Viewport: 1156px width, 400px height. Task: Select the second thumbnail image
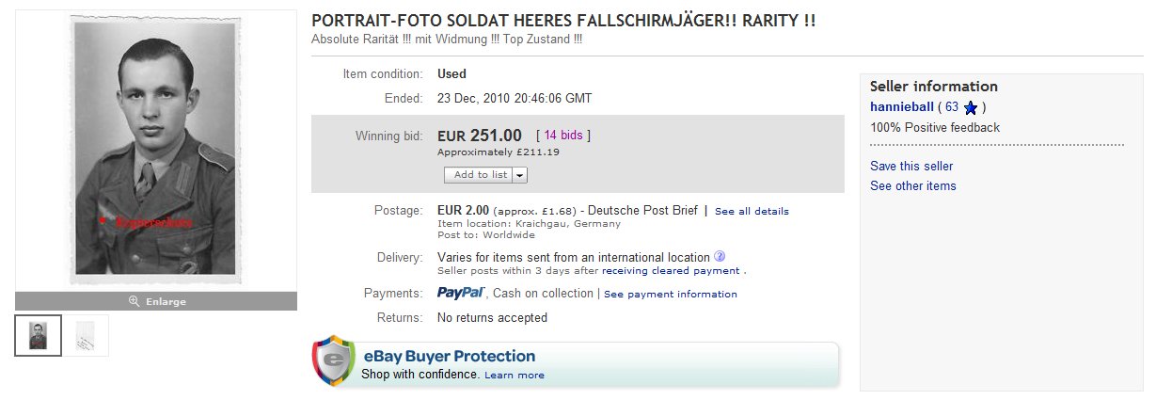(87, 336)
